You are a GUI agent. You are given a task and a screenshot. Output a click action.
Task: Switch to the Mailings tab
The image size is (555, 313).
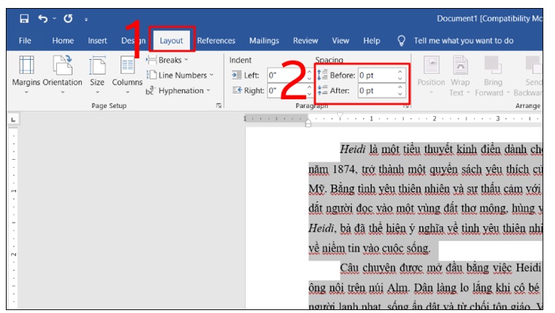pyautogui.click(x=264, y=41)
